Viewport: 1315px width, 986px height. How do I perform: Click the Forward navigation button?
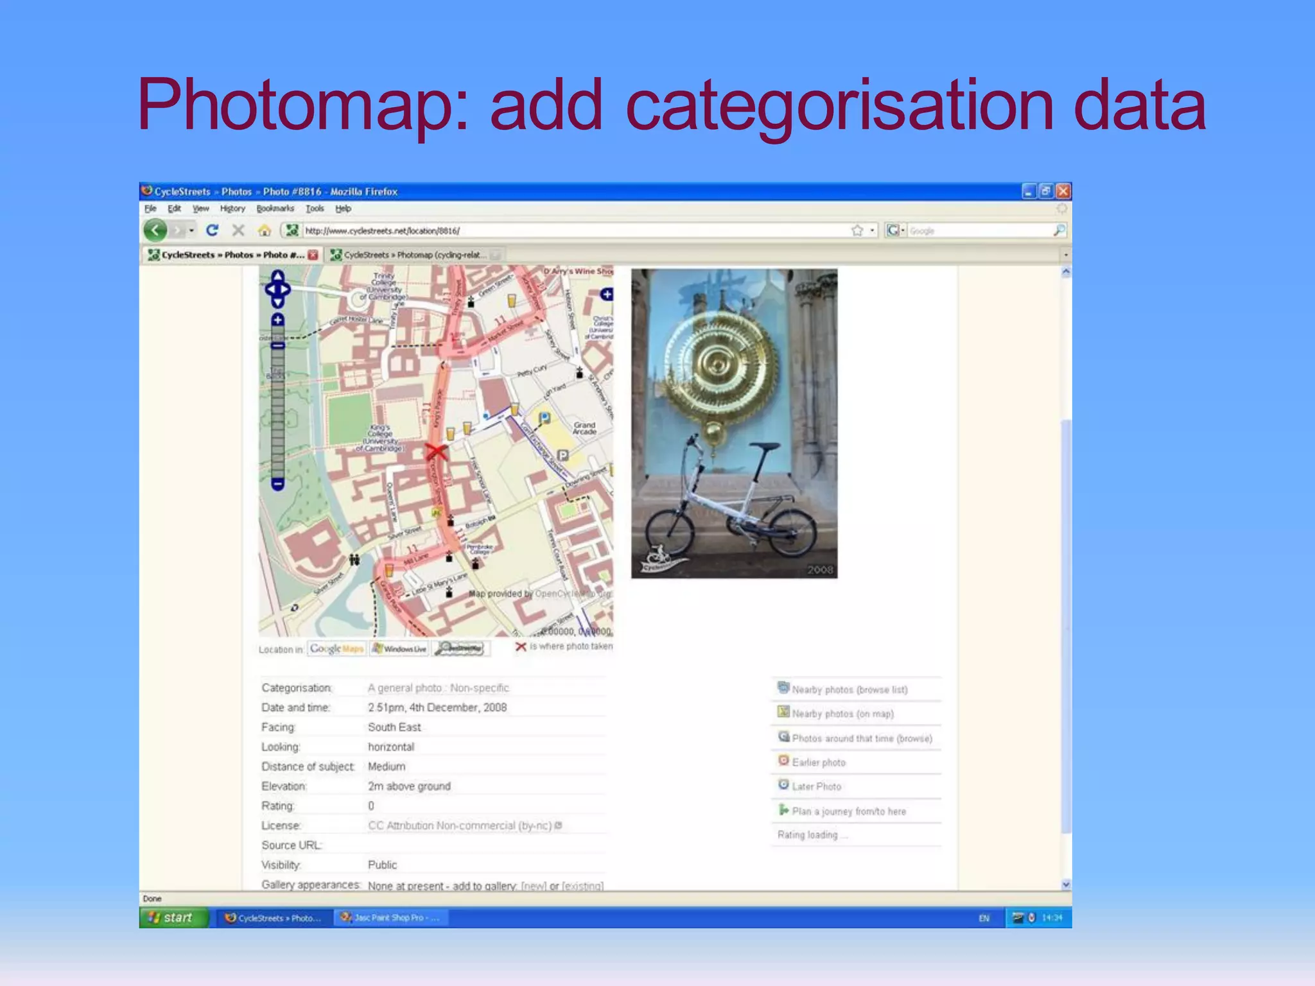click(178, 230)
